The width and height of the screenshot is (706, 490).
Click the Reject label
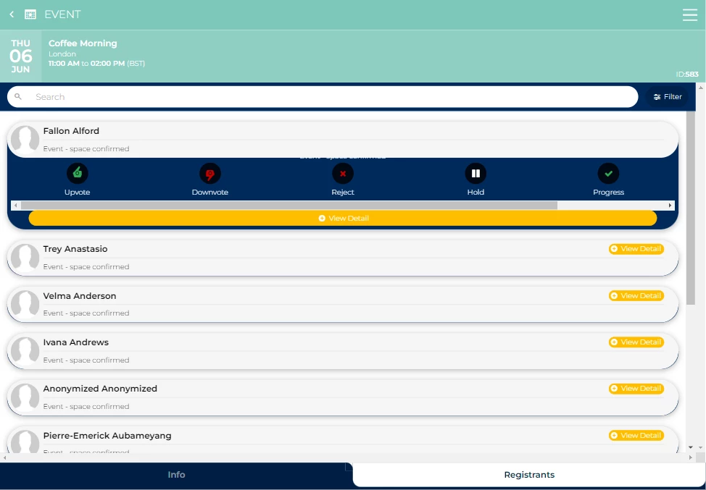pyautogui.click(x=343, y=192)
